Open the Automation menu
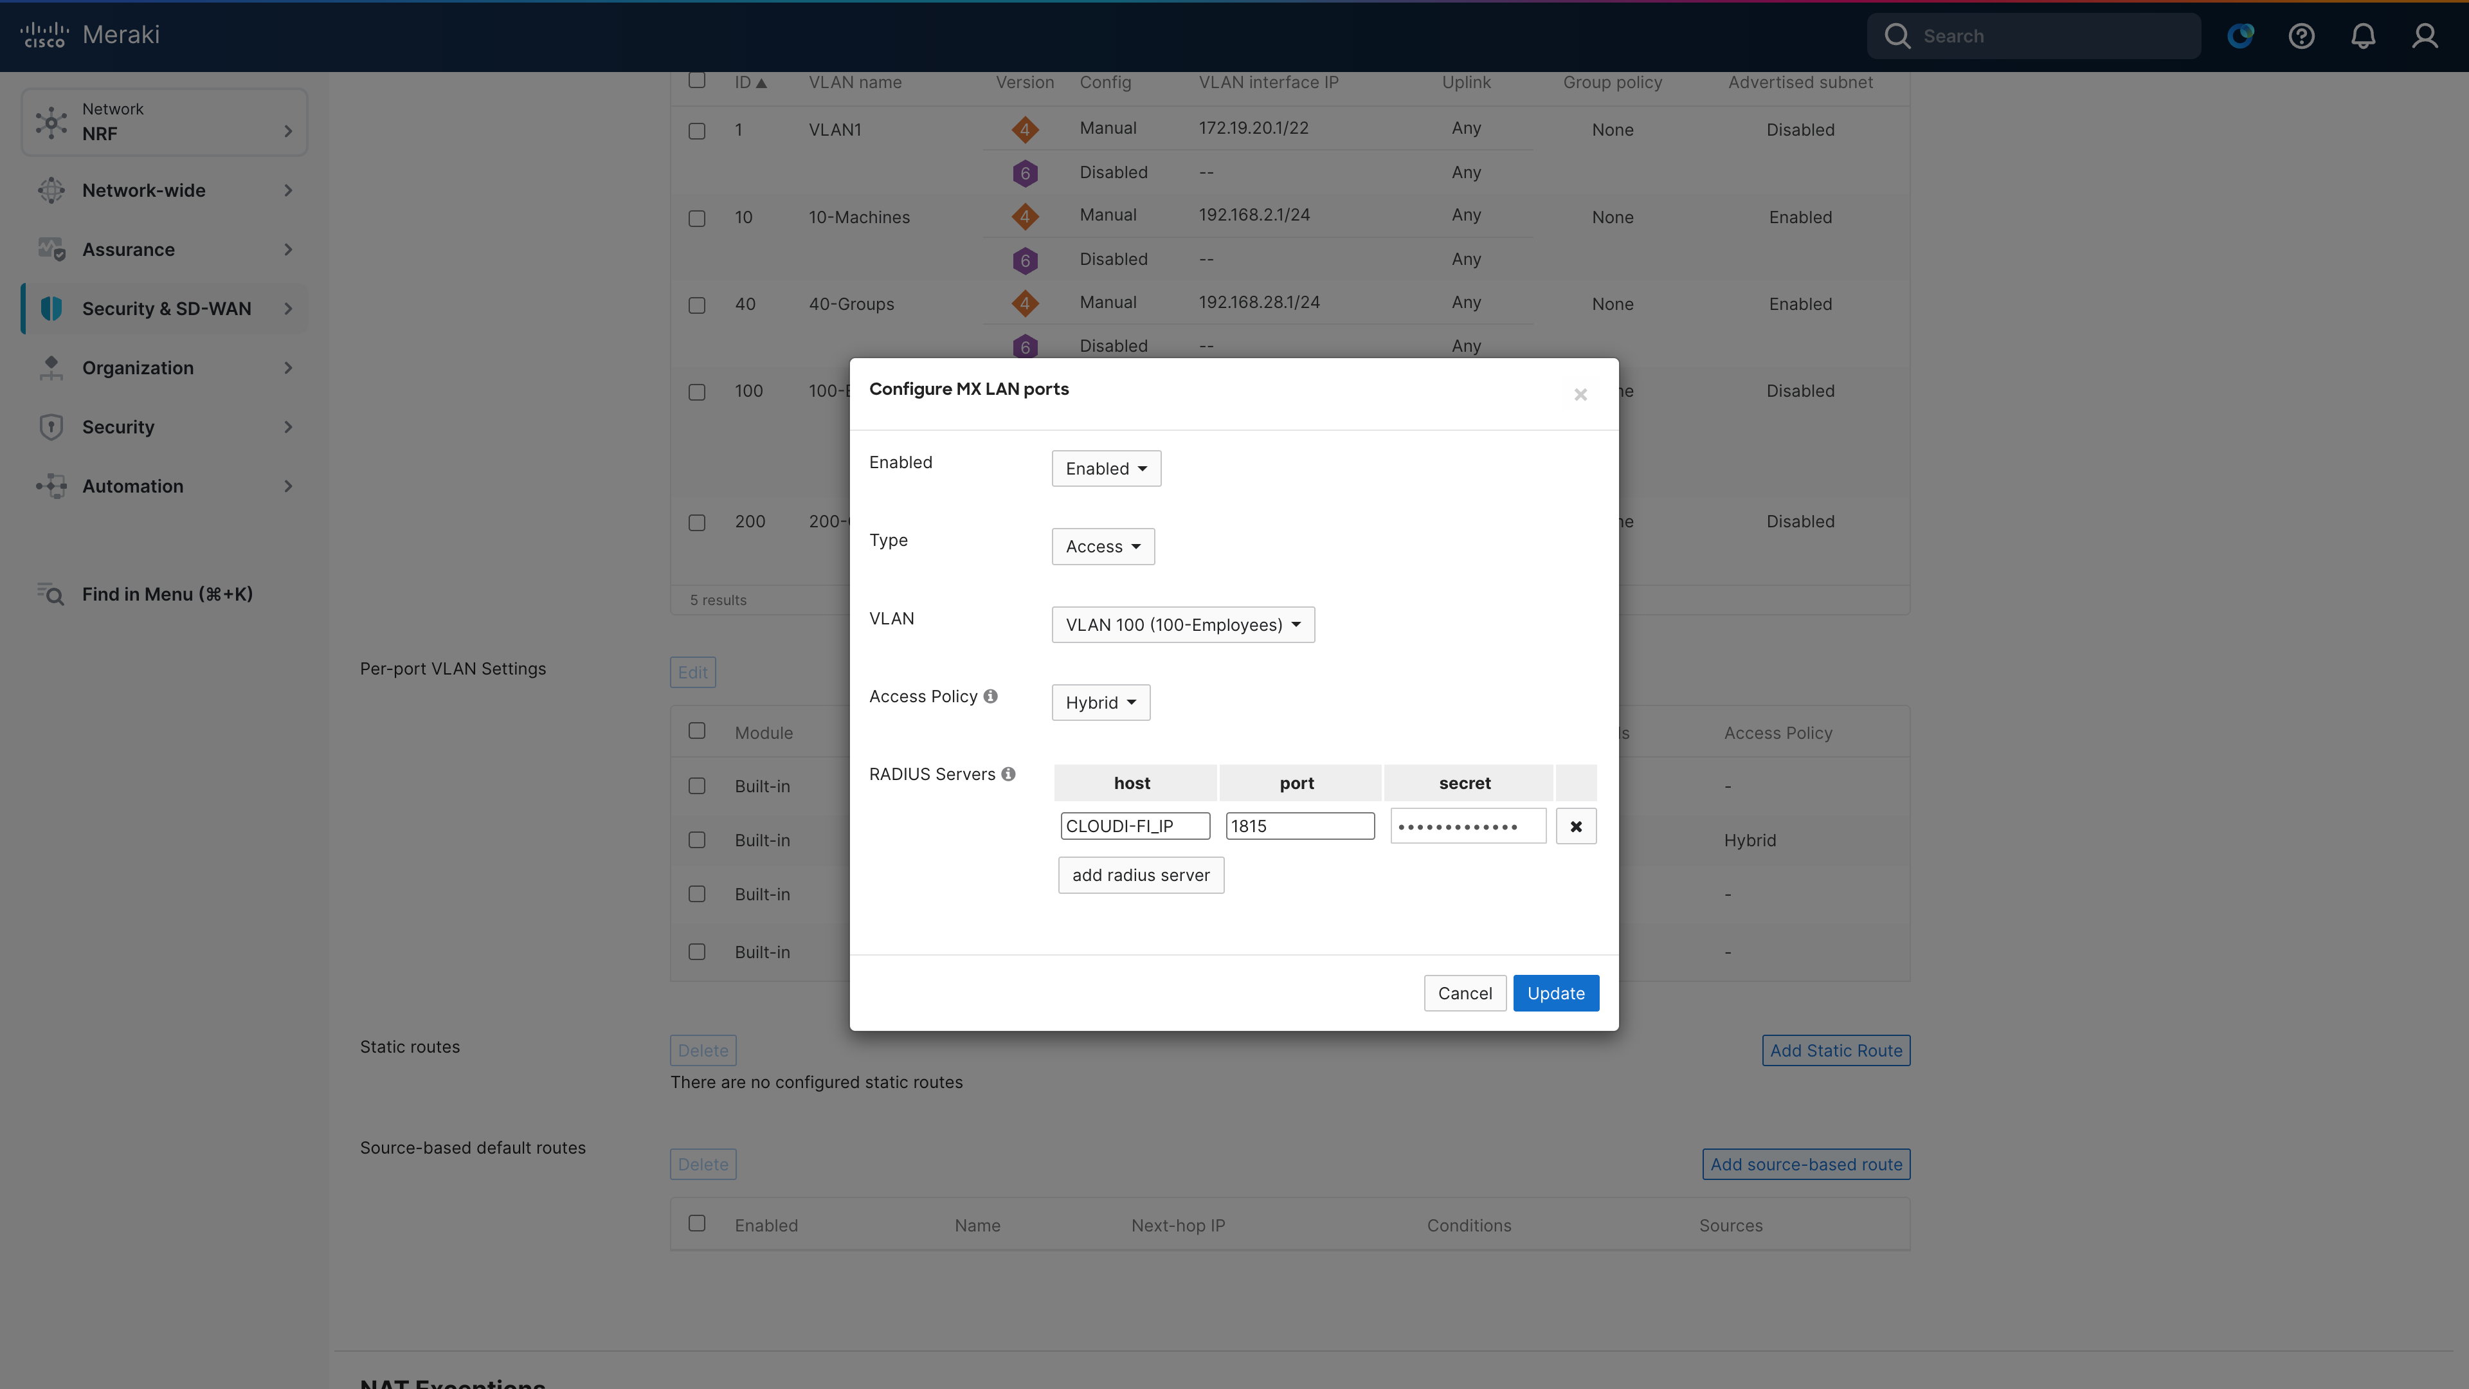 point(164,486)
